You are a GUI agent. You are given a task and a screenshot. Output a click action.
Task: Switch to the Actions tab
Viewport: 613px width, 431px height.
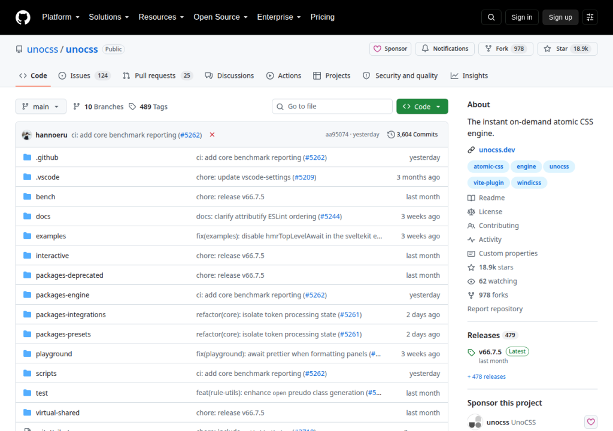(x=284, y=75)
